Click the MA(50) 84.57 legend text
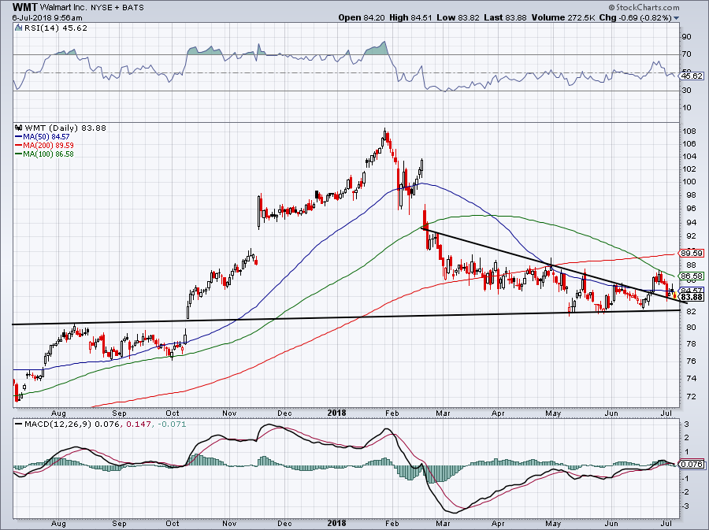The image size is (709, 530). [x=46, y=136]
